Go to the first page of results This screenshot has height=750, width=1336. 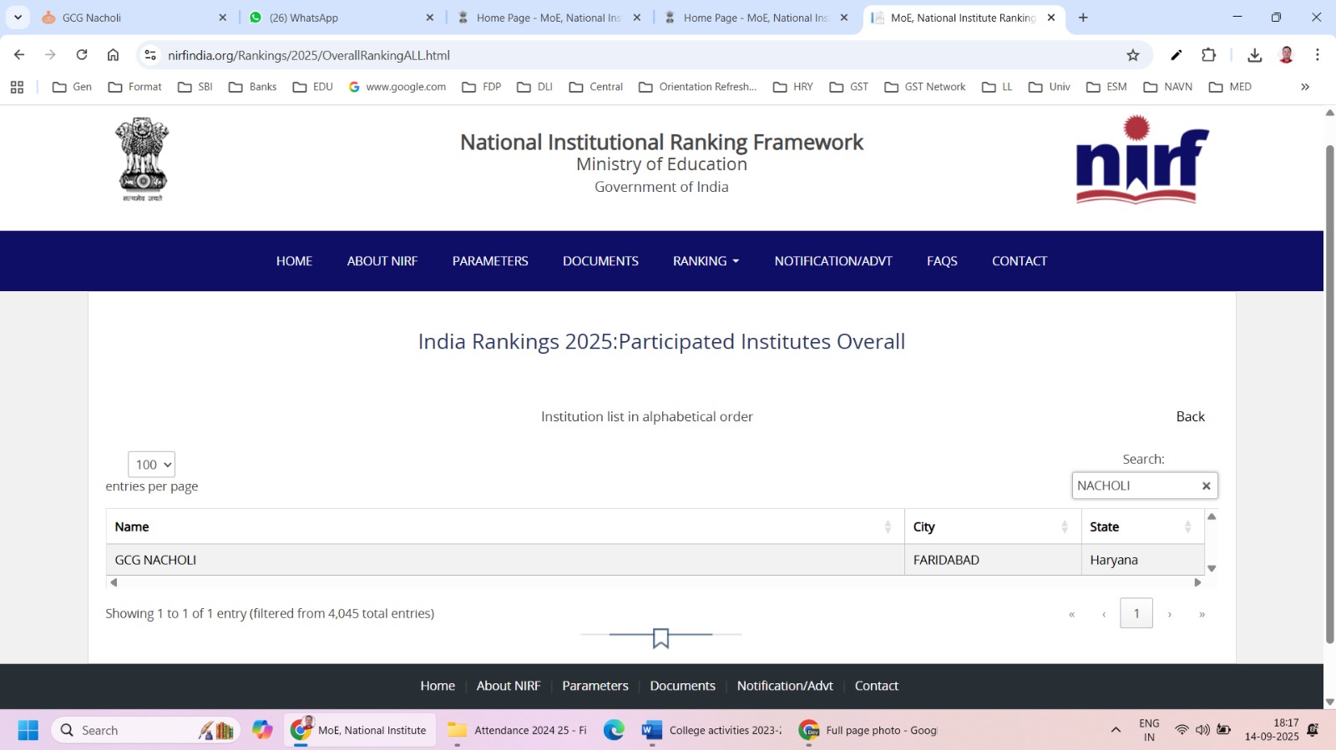tap(1071, 614)
